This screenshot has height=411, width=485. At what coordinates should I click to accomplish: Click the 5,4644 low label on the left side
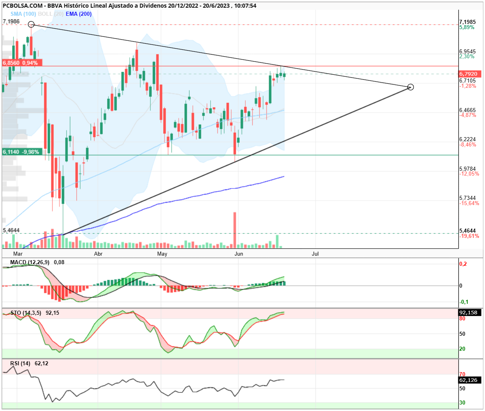click(x=11, y=230)
